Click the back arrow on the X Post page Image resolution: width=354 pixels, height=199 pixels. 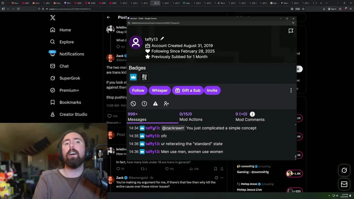pos(108,17)
